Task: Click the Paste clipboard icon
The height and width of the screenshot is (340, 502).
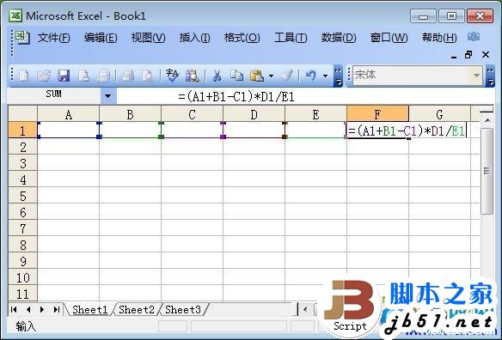Action: click(257, 76)
